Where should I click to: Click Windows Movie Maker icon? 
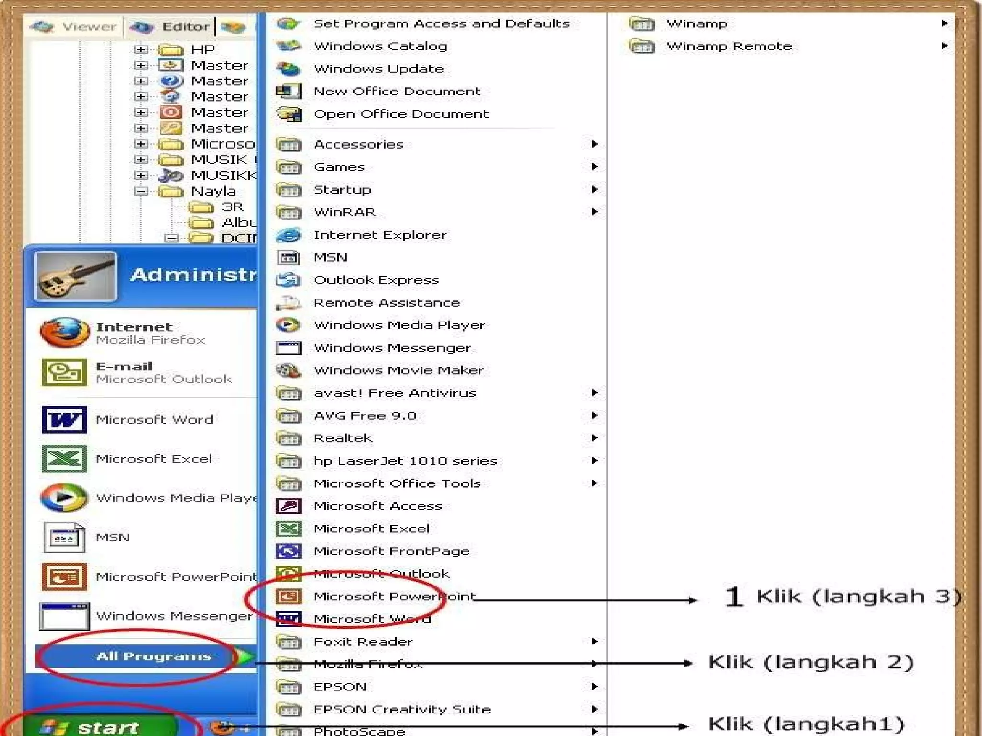click(x=289, y=370)
